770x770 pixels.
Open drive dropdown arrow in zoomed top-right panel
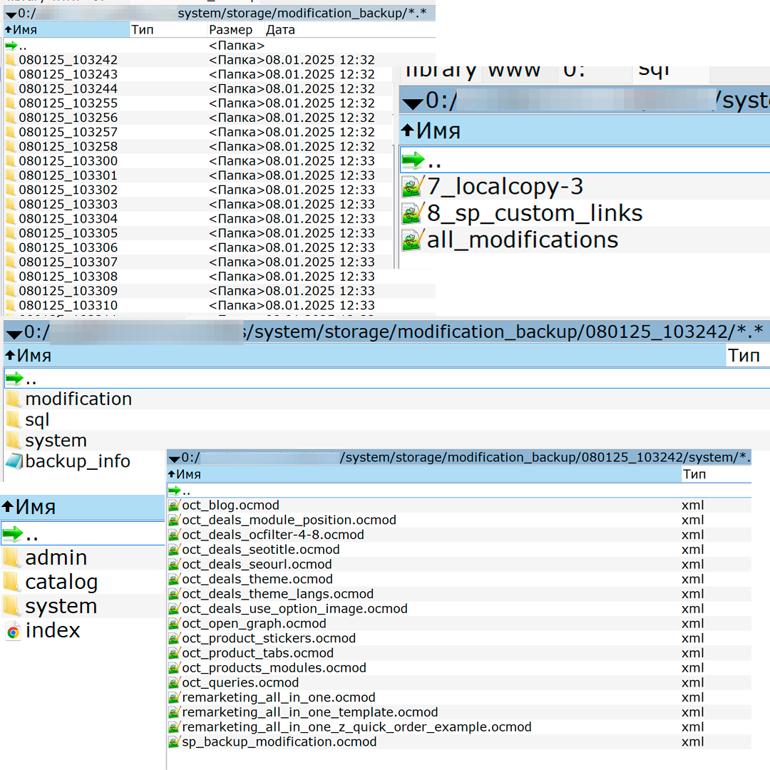[413, 103]
